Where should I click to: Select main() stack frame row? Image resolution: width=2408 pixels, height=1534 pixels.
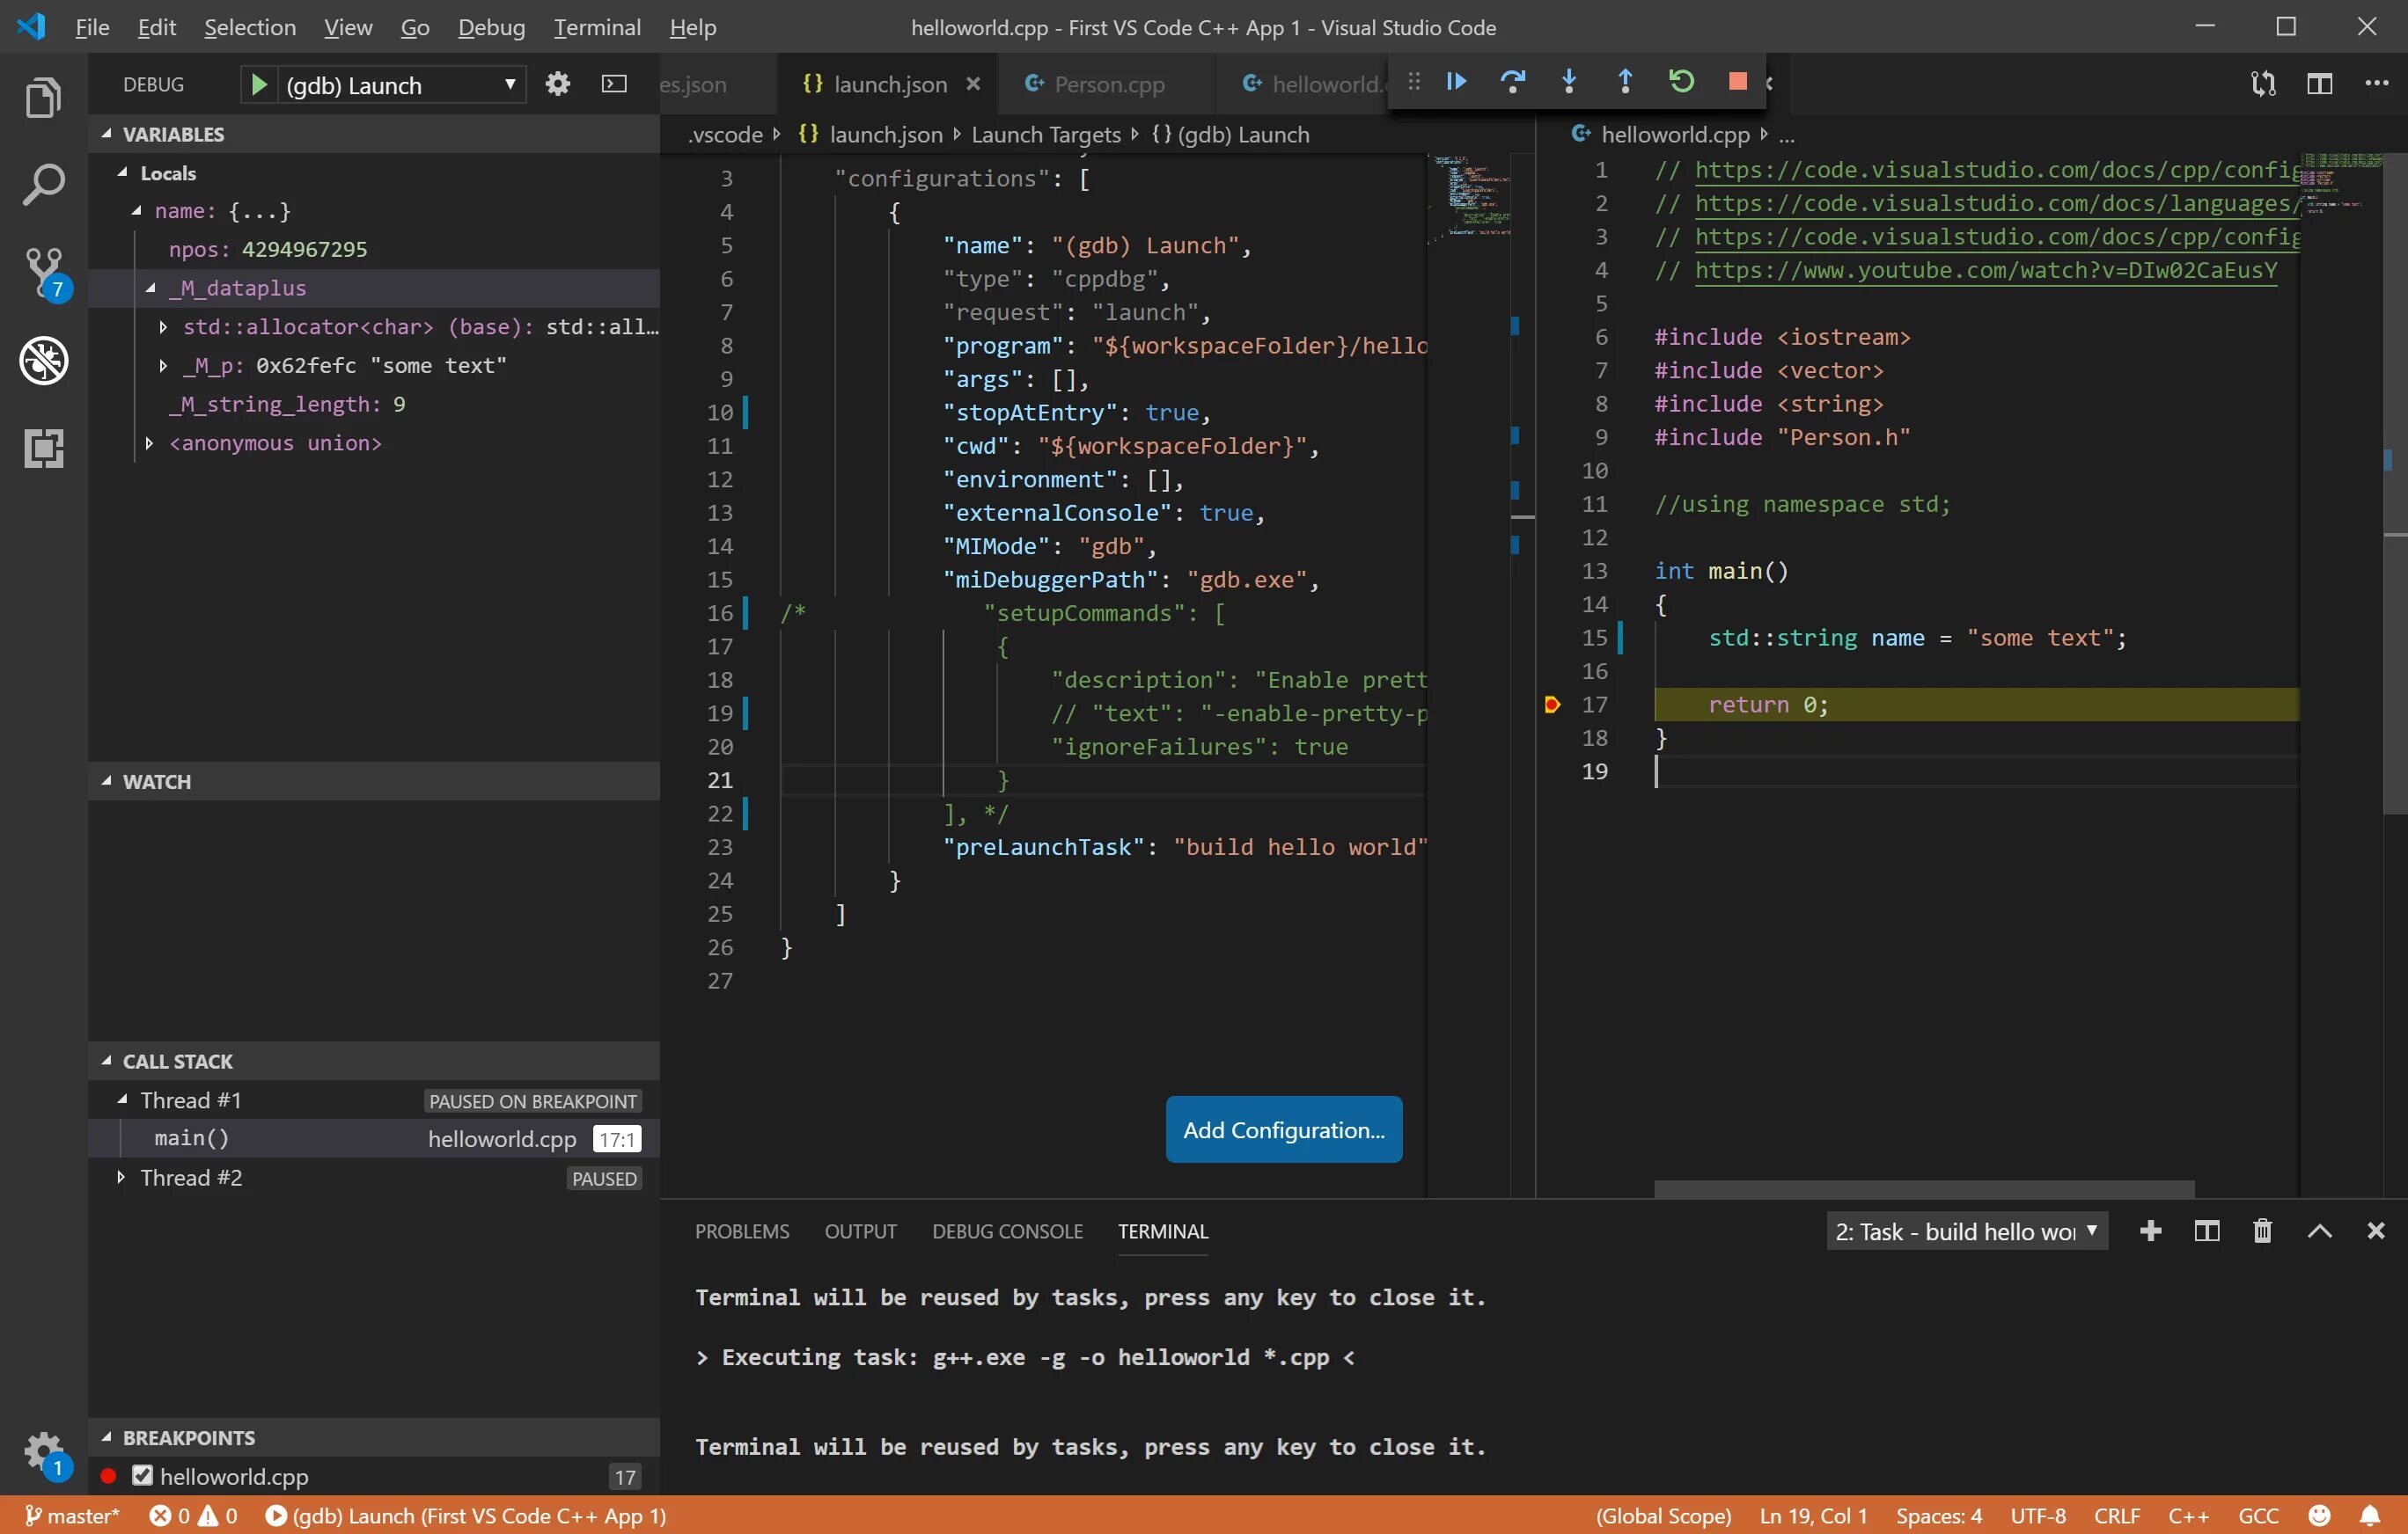click(x=374, y=1139)
